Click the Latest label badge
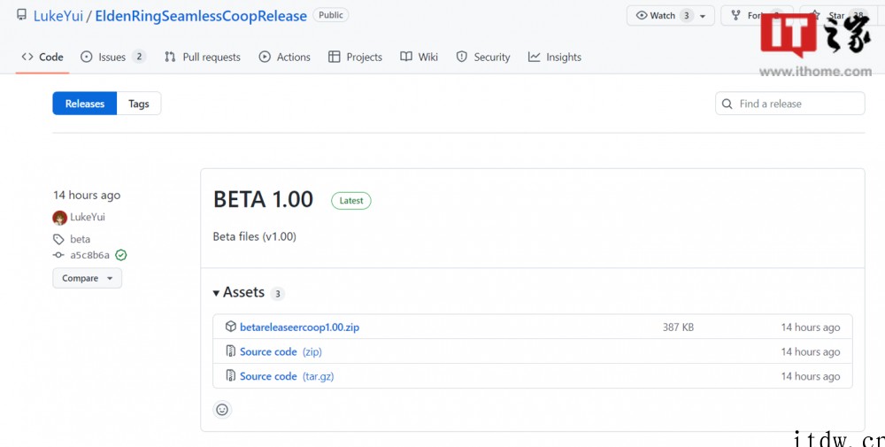The width and height of the screenshot is (885, 447). pos(351,201)
